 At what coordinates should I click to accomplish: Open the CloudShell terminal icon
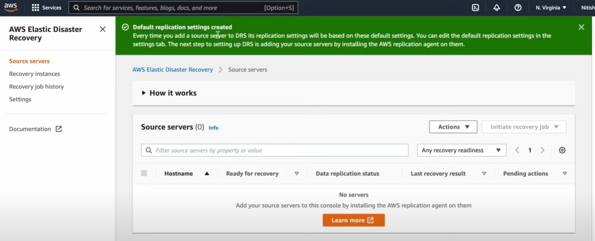476,8
